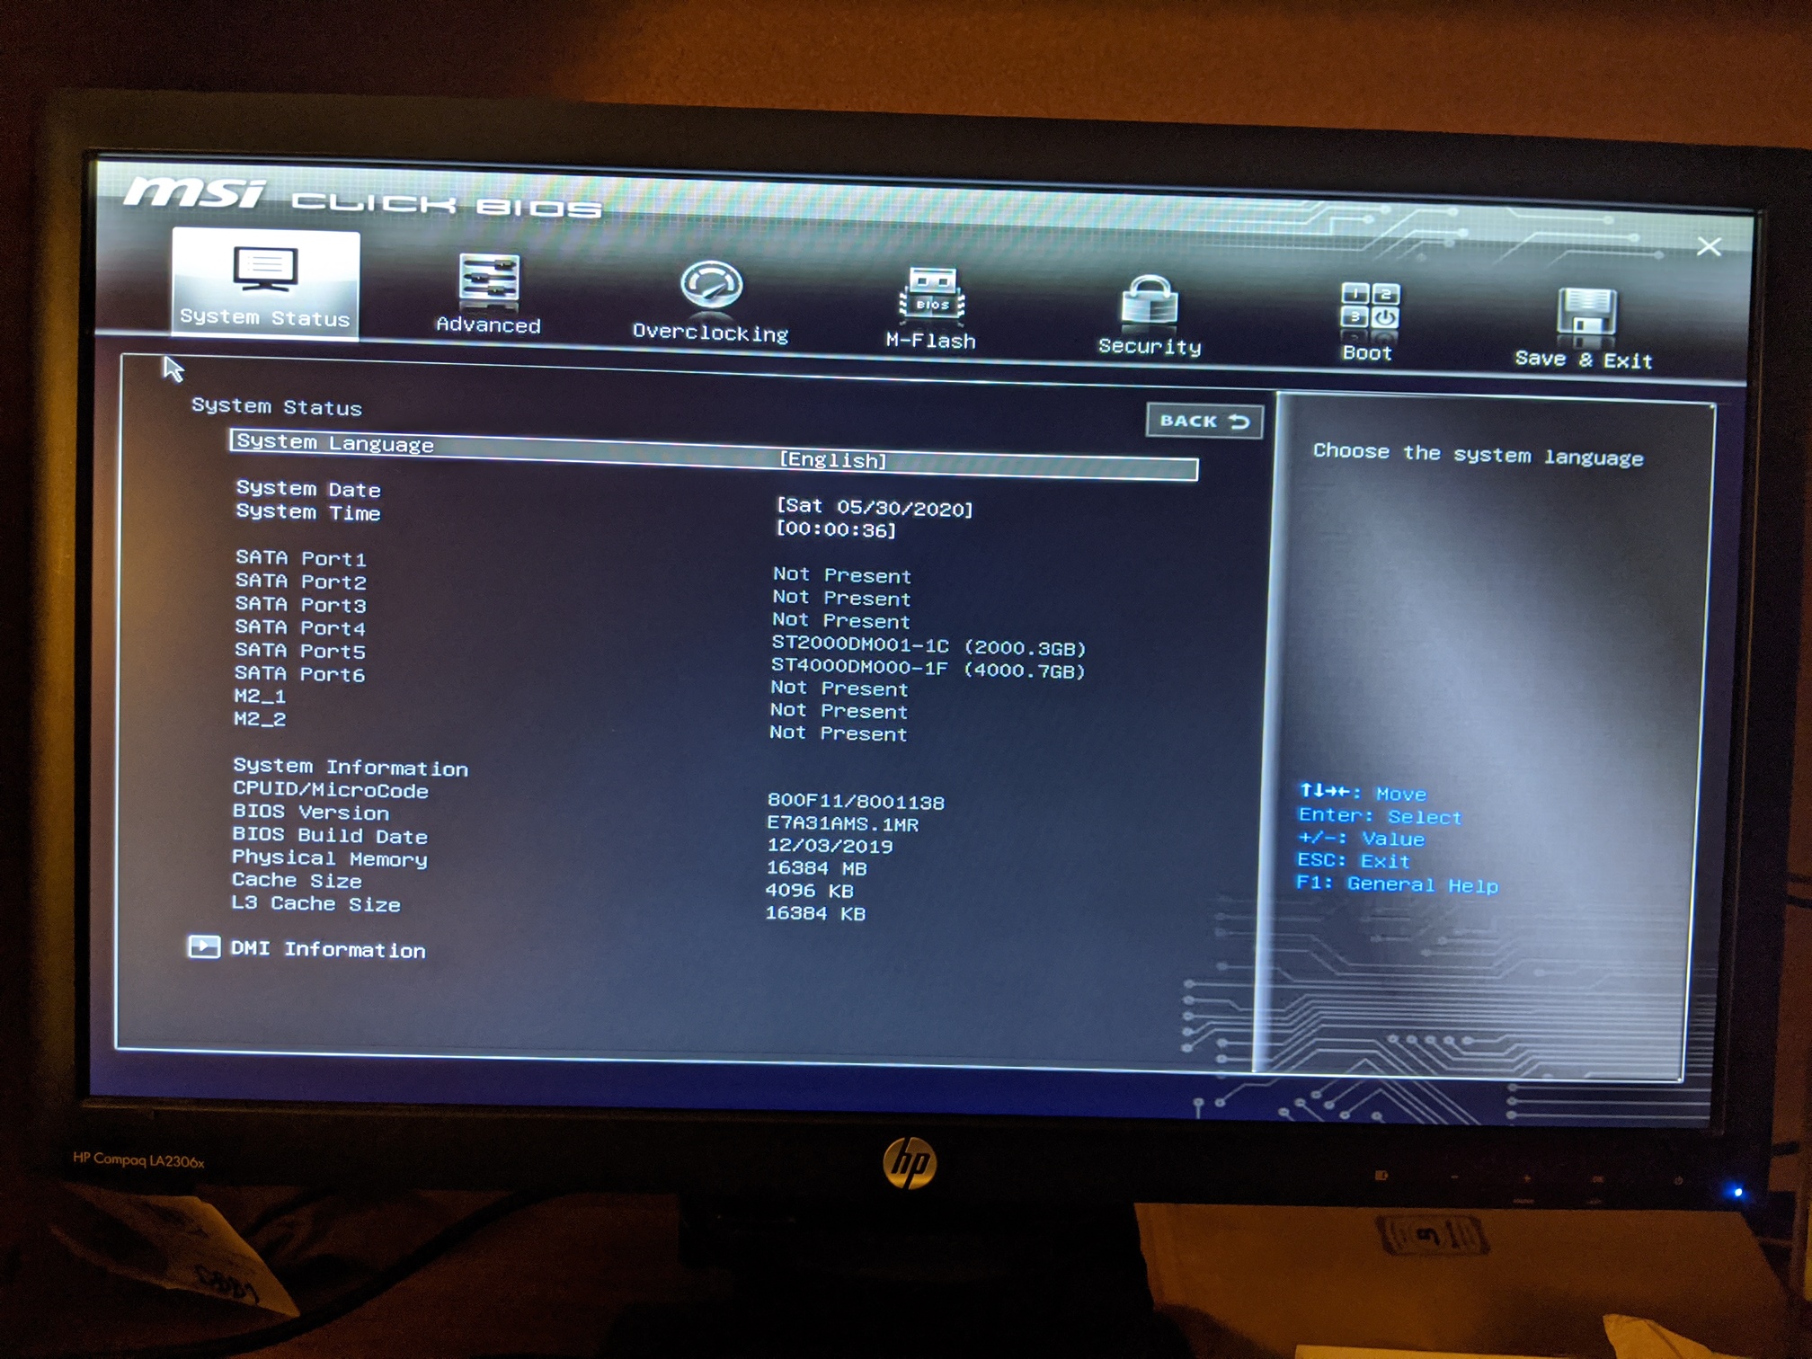Select the System Language row
This screenshot has width=1812, height=1359.
[715, 454]
